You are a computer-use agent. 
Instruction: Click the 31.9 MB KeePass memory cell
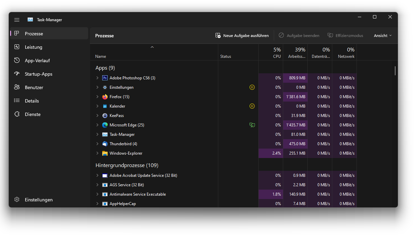pyautogui.click(x=295, y=116)
